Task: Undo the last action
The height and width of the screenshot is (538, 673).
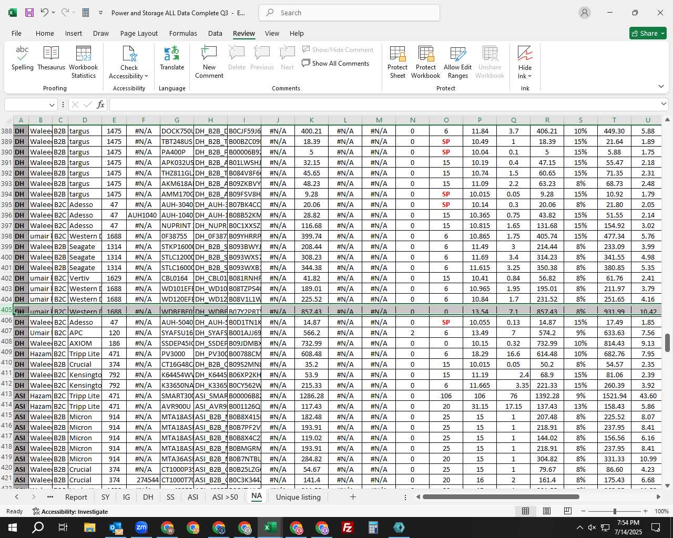Action: click(45, 13)
